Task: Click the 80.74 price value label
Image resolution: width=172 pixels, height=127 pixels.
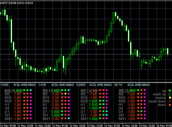Action: point(118,85)
